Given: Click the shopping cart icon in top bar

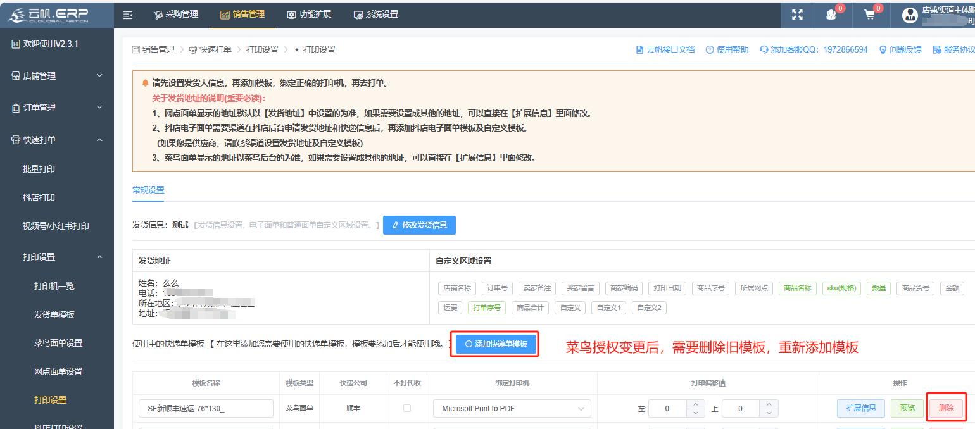Looking at the screenshot, I should [x=871, y=15].
